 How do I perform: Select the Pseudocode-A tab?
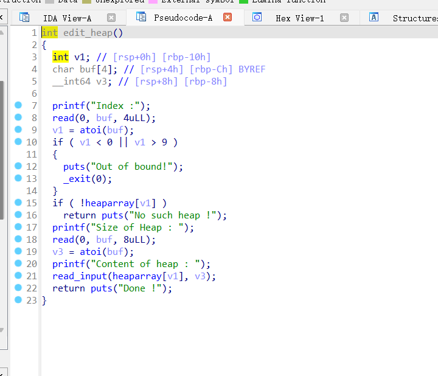pyautogui.click(x=183, y=18)
